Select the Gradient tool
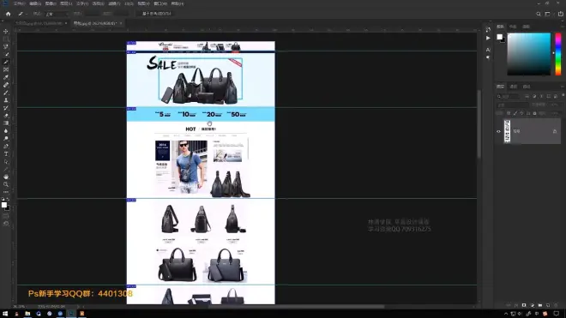This screenshot has height=318, width=566. tap(6, 123)
